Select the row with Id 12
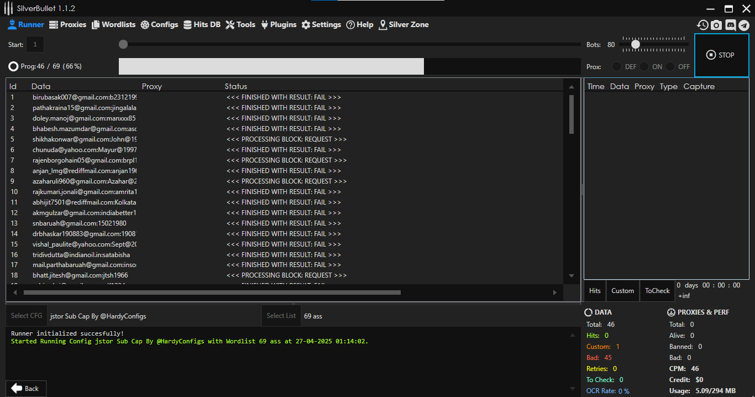The width and height of the screenshot is (755, 397). [x=286, y=213]
